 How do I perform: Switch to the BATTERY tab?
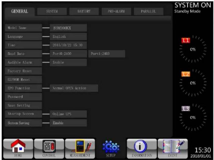click(84, 11)
